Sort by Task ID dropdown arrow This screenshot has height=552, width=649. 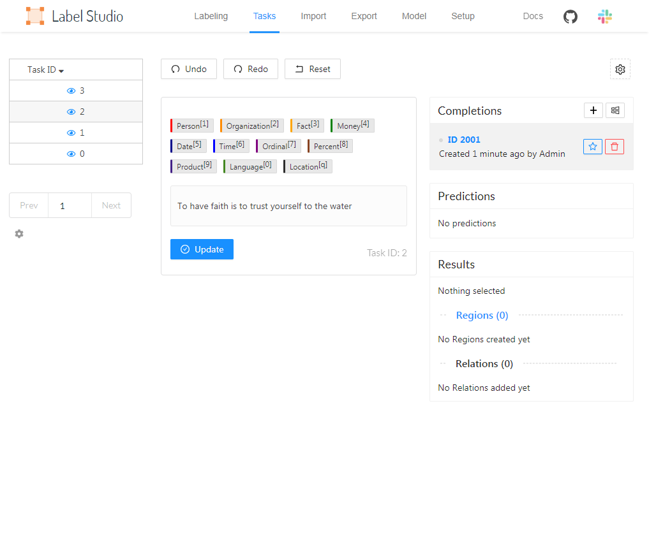61,71
